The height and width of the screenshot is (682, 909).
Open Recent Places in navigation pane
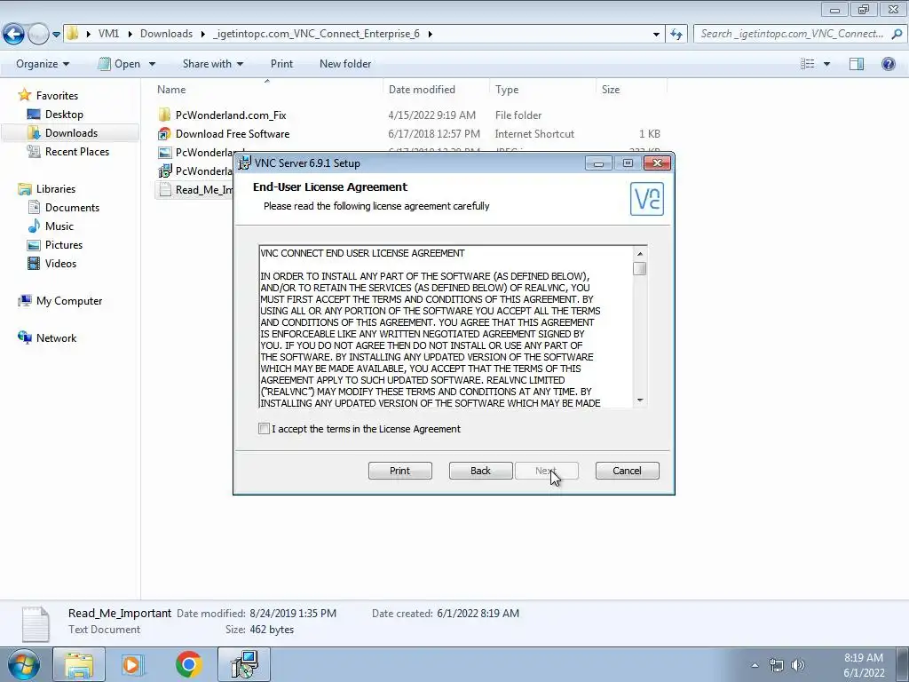point(77,151)
